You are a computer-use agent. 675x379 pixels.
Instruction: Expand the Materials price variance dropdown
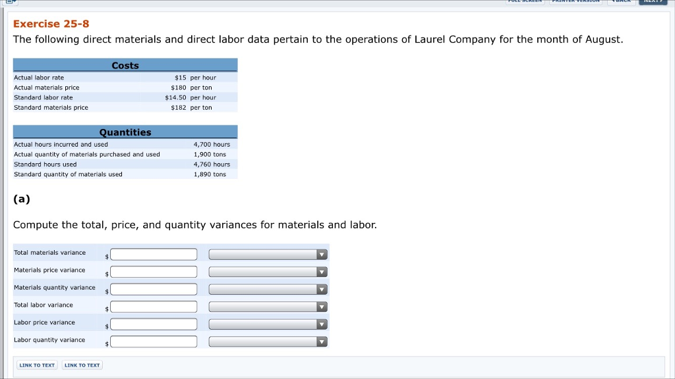268,272
